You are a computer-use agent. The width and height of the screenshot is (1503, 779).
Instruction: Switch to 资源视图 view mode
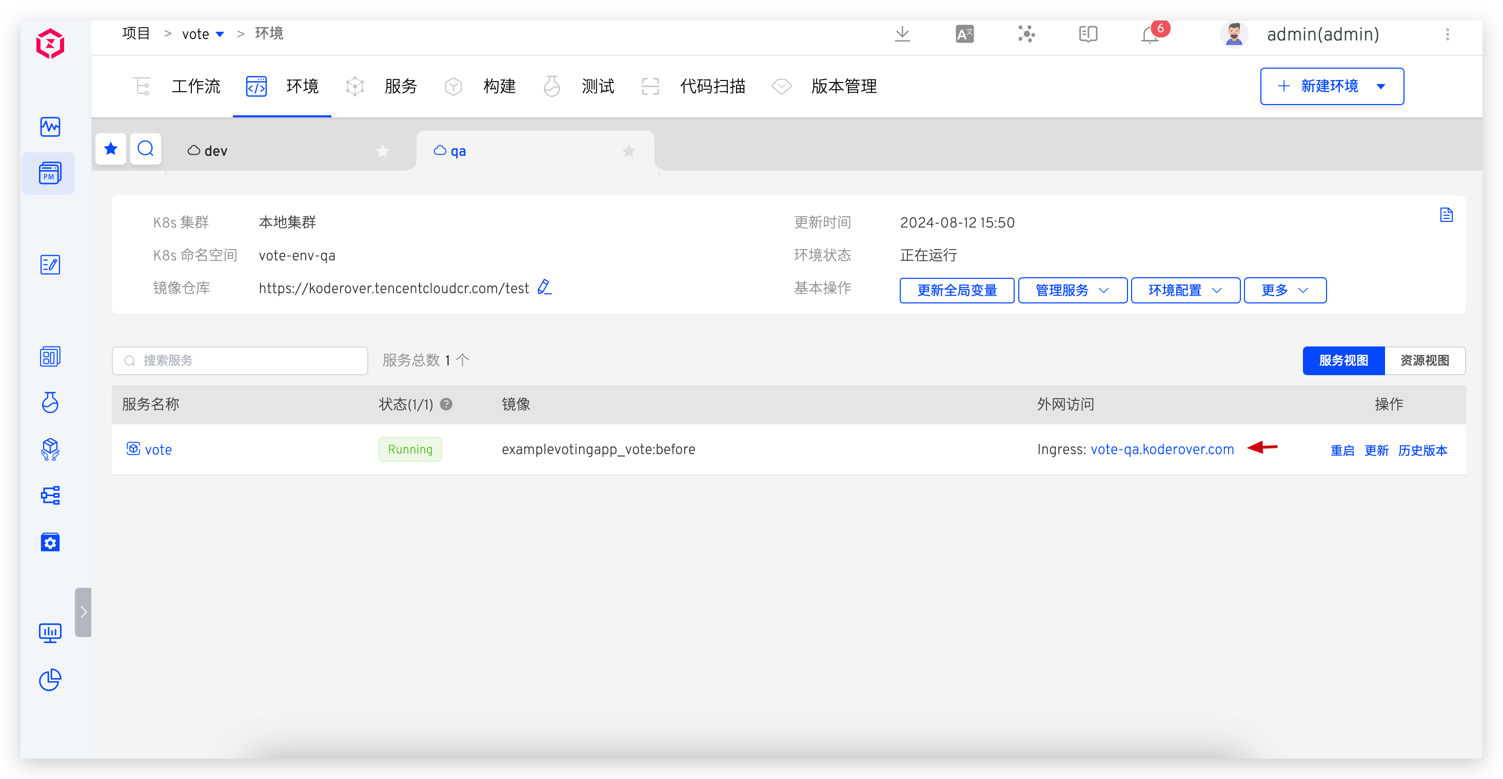(x=1424, y=360)
